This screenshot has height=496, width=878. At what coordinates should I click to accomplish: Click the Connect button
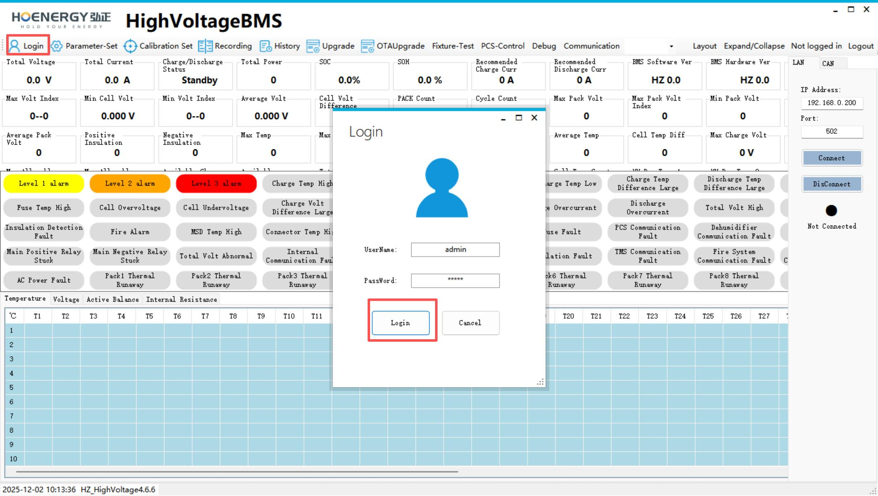pos(832,158)
